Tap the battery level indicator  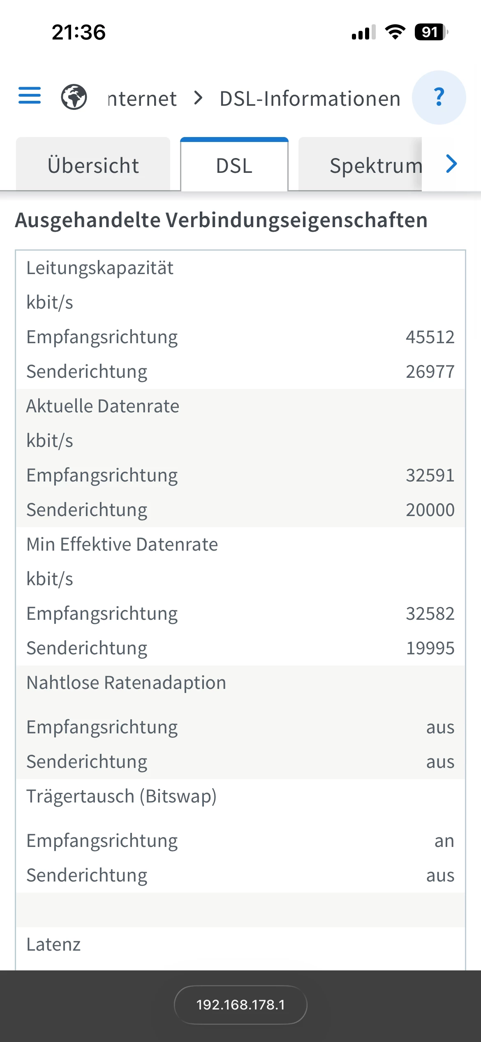click(430, 32)
